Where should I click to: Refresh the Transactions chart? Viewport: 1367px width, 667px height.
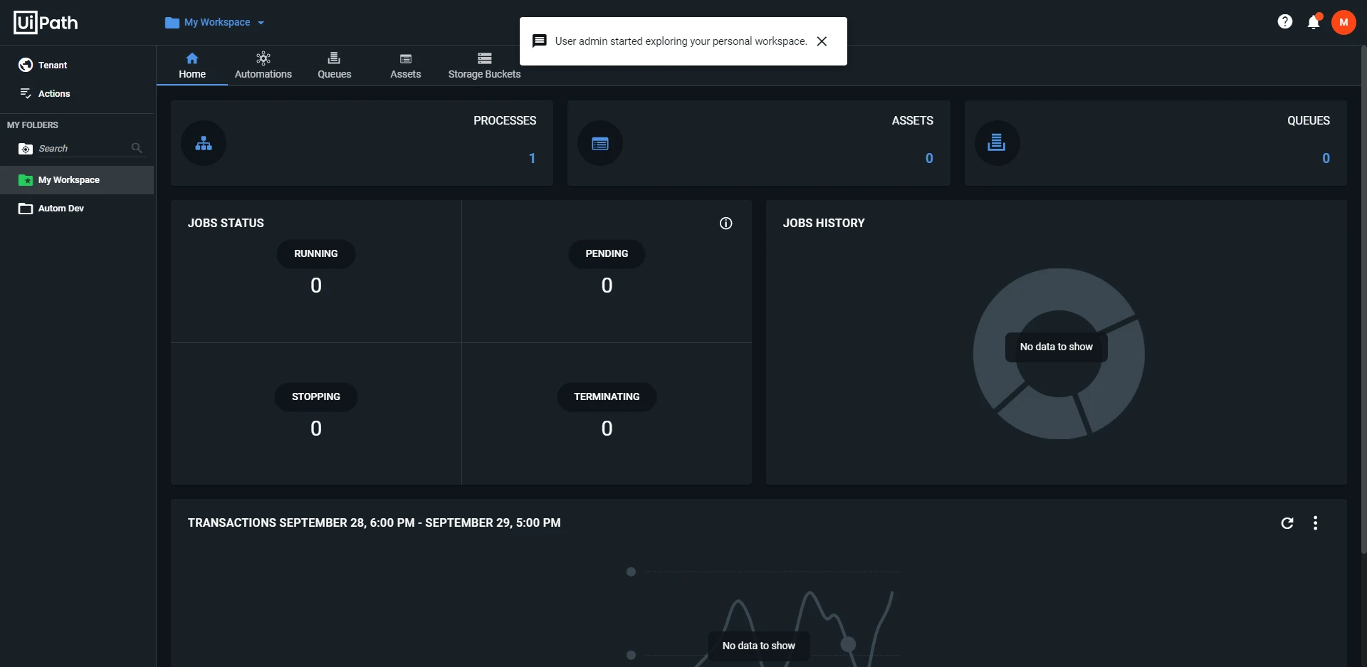click(1287, 523)
